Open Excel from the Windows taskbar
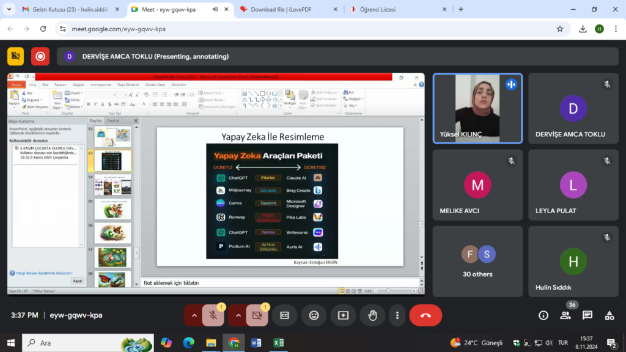Viewport: 626px width, 352px height. pyautogui.click(x=278, y=343)
